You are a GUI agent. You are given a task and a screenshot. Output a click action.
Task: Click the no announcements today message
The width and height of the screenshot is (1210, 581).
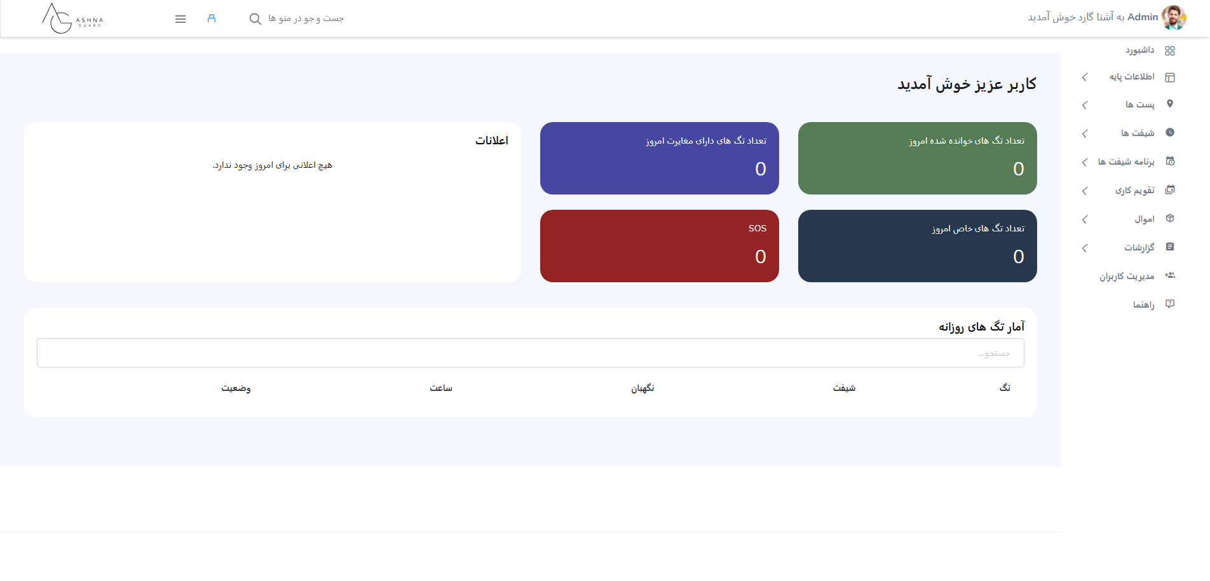point(273,165)
